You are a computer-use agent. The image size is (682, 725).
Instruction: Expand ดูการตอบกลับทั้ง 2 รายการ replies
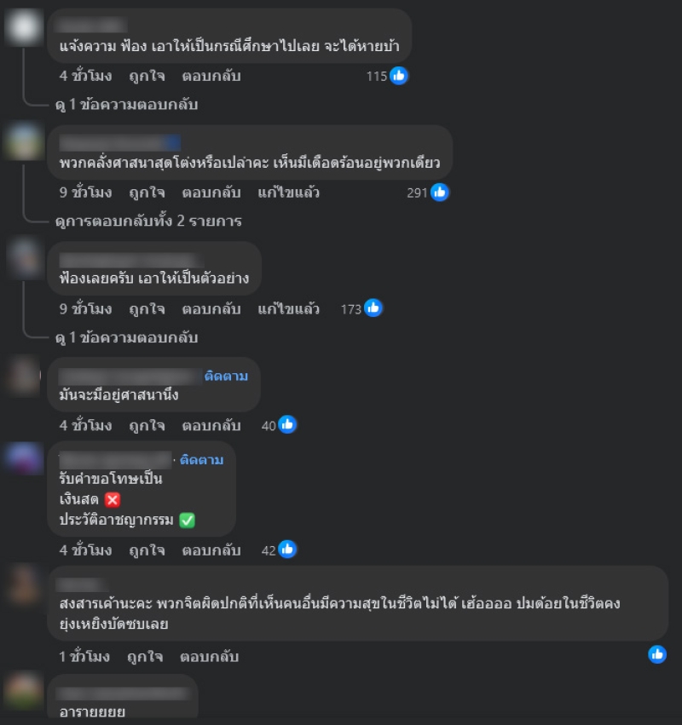pyautogui.click(x=148, y=221)
